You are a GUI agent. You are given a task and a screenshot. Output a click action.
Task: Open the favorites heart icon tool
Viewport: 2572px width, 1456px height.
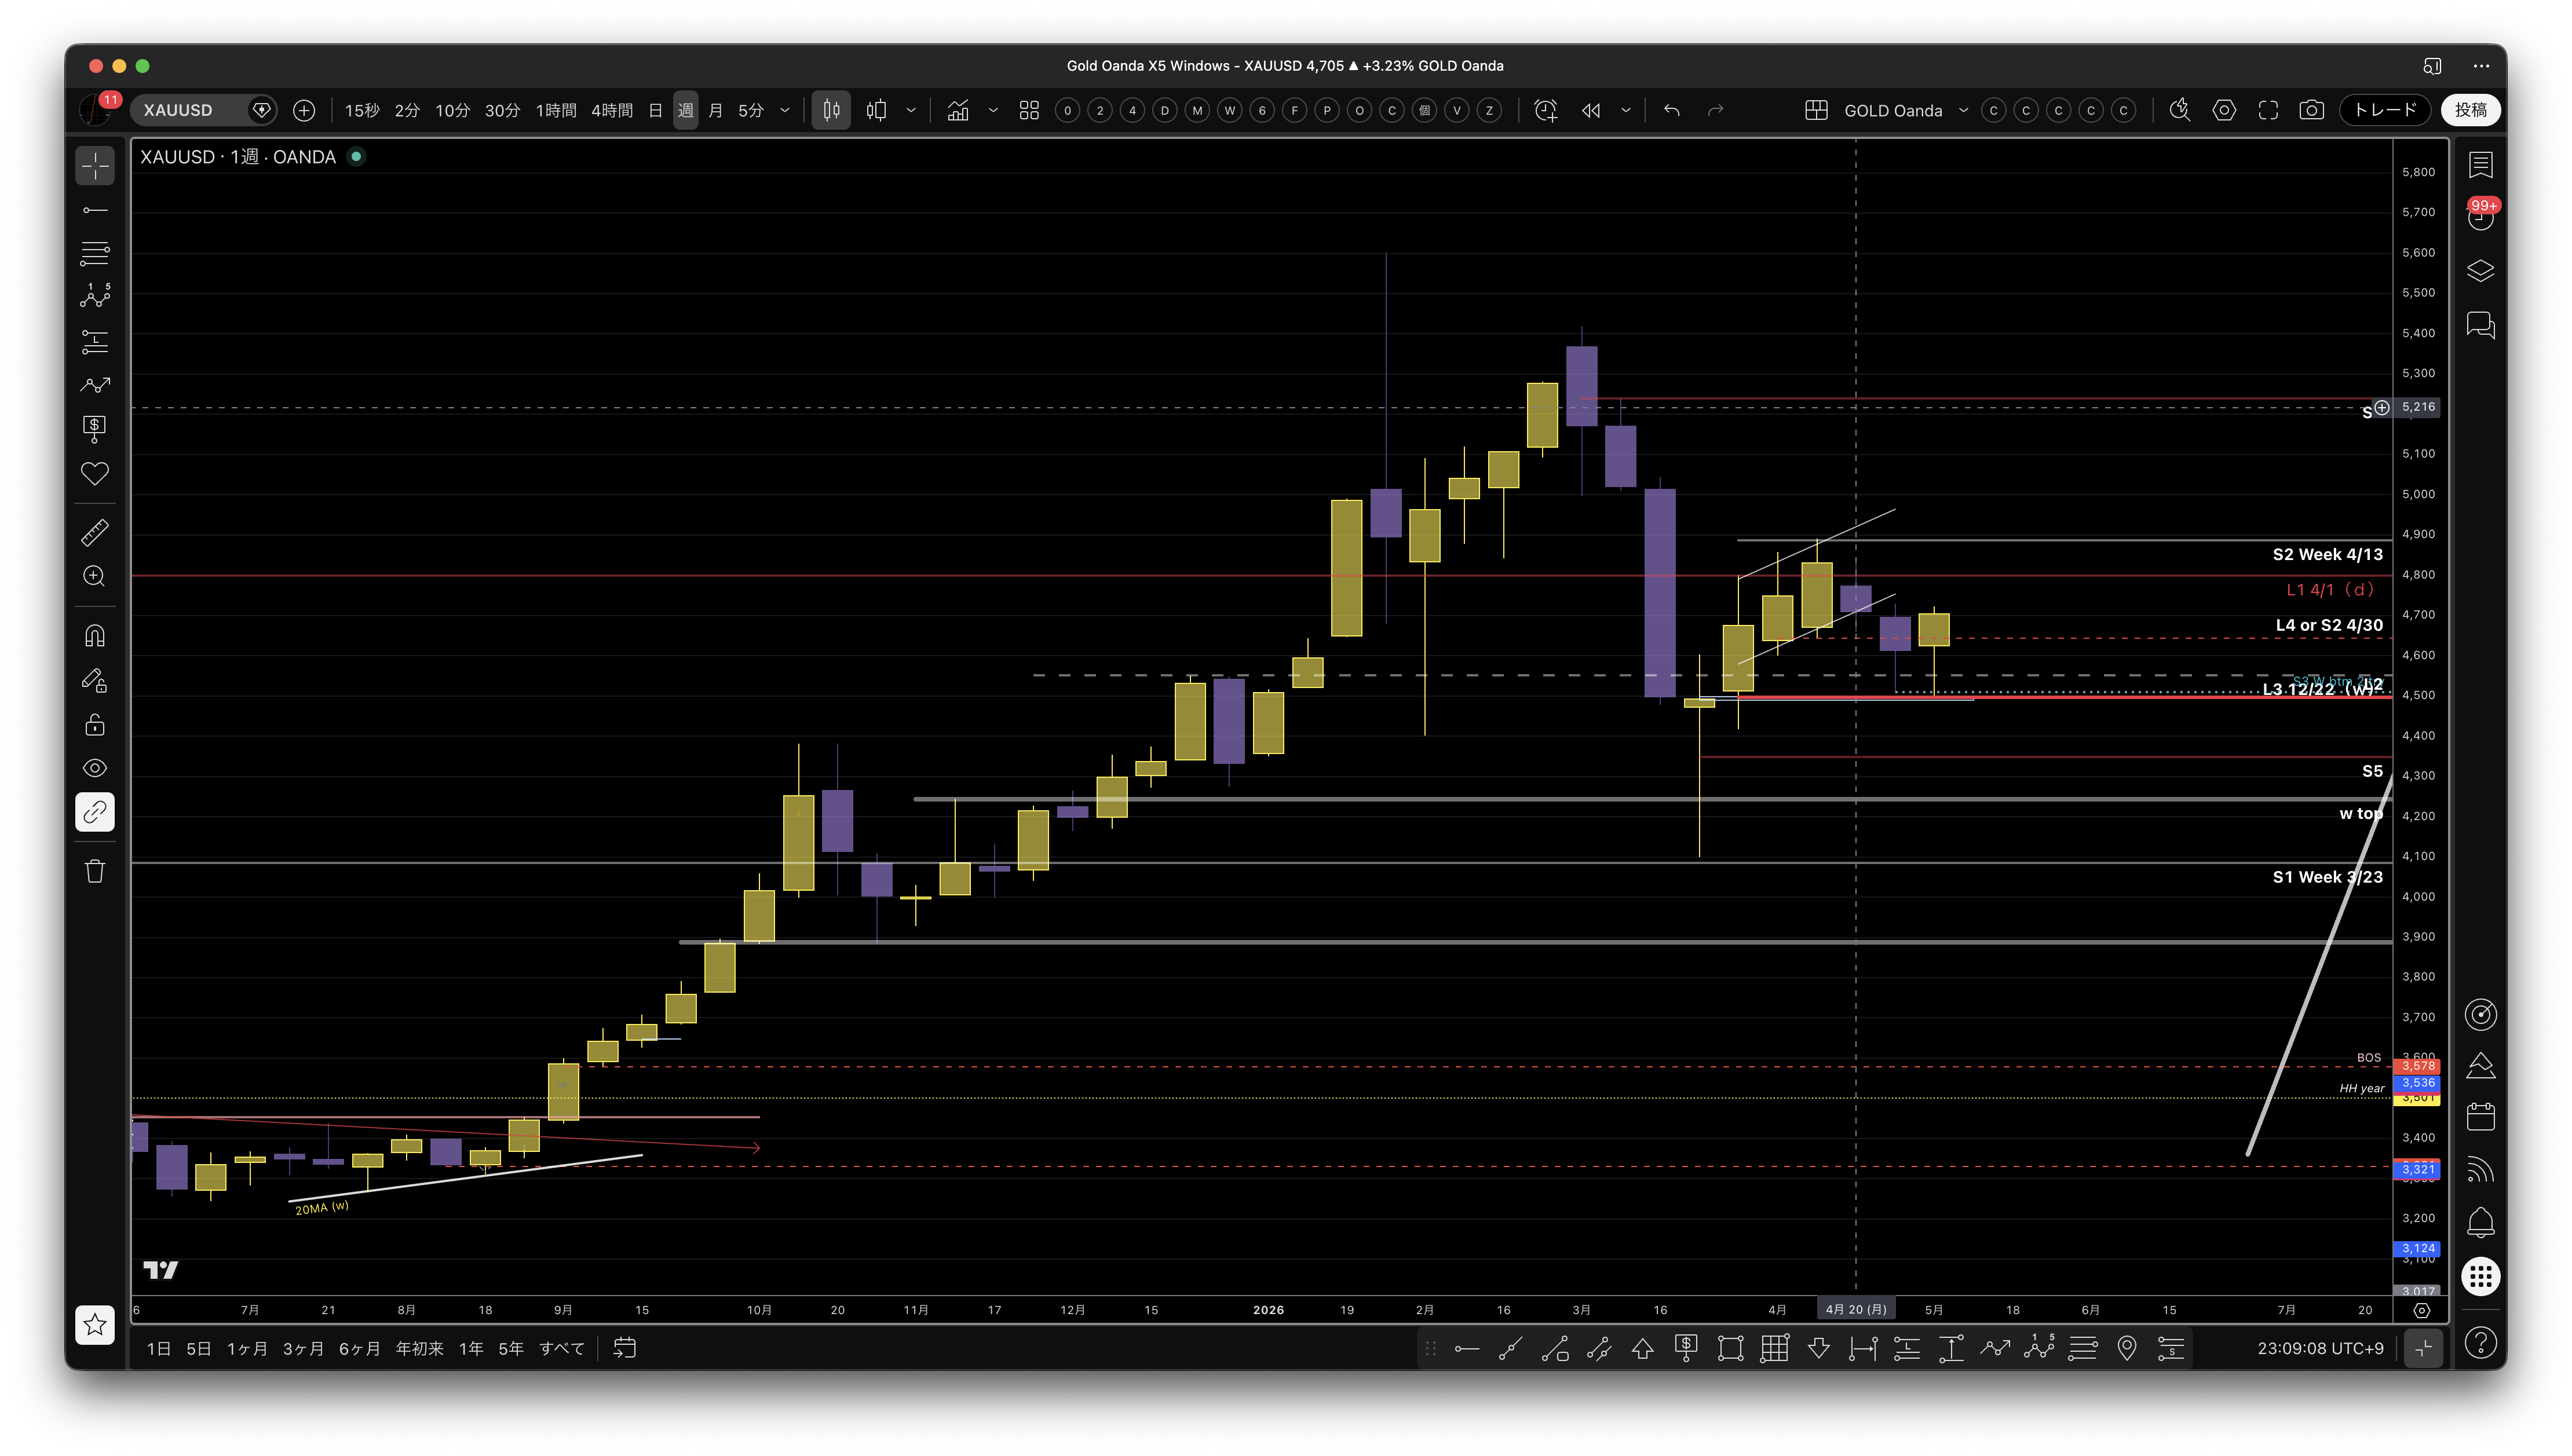(x=95, y=474)
